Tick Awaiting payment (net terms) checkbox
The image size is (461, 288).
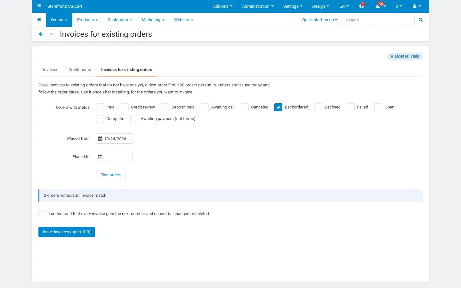134,119
